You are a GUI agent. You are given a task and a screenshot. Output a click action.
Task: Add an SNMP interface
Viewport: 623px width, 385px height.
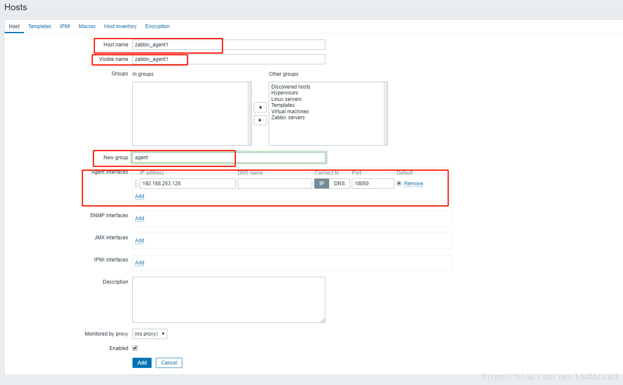click(x=140, y=218)
